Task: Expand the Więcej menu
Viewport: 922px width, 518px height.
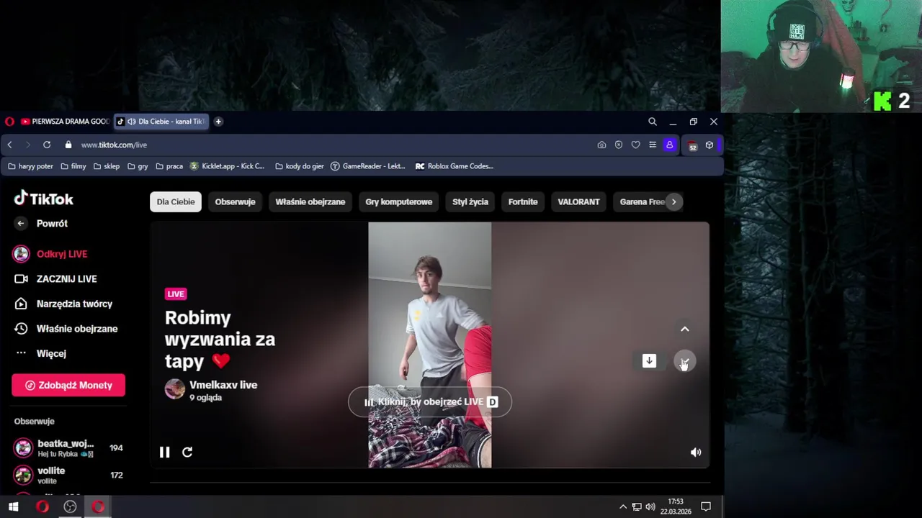Action: point(40,353)
